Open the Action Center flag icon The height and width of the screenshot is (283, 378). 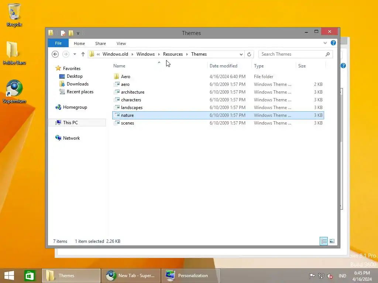[312, 276]
